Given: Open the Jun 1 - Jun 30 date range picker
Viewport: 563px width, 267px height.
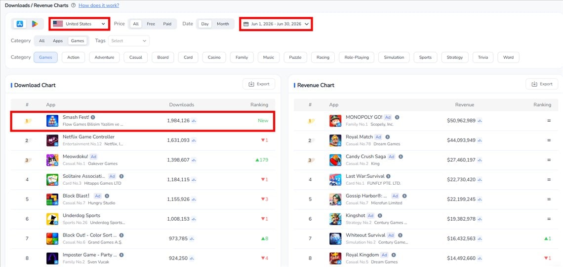Looking at the screenshot, I should coord(276,24).
